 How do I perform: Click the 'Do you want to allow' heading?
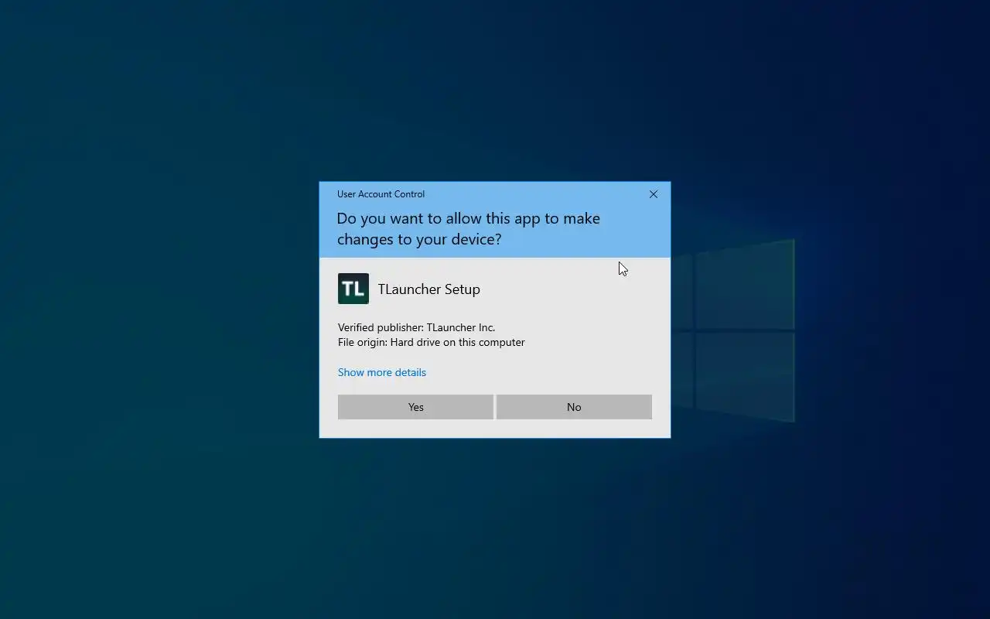pyautogui.click(x=469, y=228)
